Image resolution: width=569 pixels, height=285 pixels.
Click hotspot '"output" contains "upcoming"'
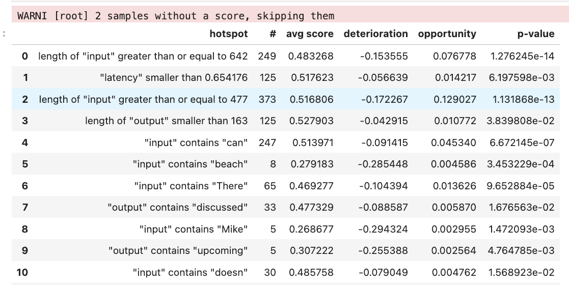178,251
